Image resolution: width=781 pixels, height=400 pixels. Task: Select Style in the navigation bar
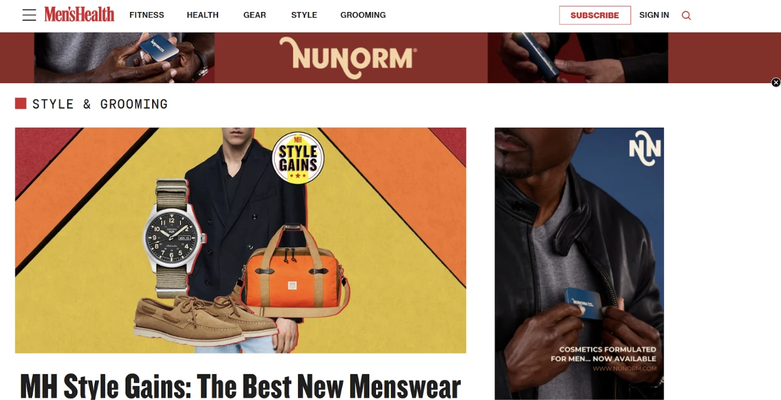(304, 15)
